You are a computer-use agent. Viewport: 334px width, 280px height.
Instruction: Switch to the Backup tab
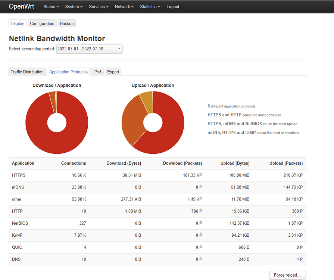(66, 23)
